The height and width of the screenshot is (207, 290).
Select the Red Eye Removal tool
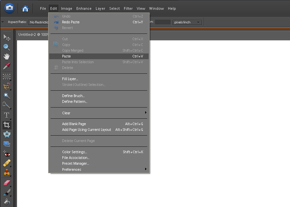pyautogui.click(x=7, y=154)
